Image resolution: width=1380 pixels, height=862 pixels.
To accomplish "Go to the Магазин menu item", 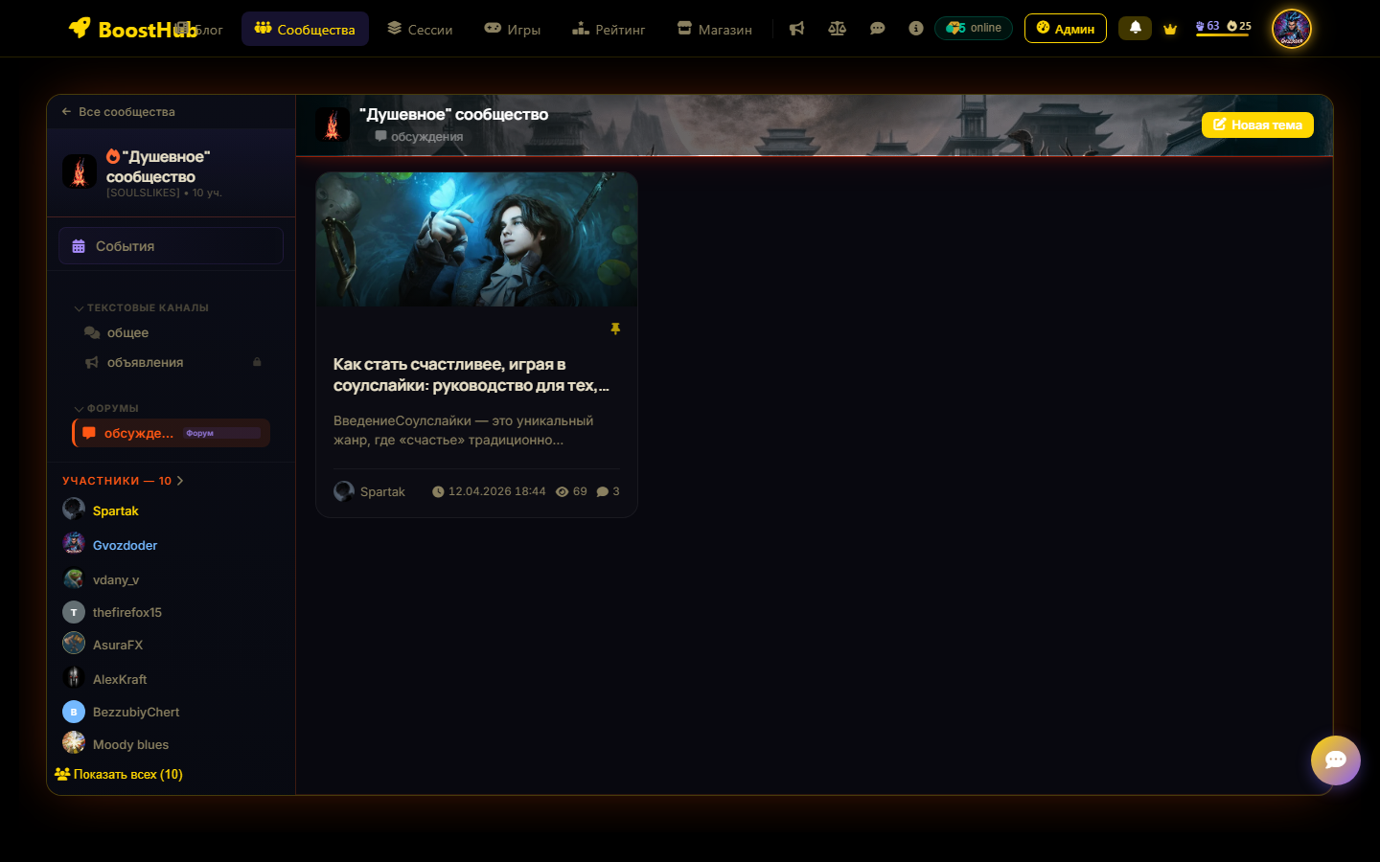I will tap(714, 30).
